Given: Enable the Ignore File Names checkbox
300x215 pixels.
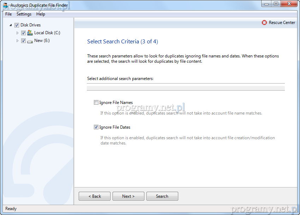Looking at the screenshot, I should (96, 103).
